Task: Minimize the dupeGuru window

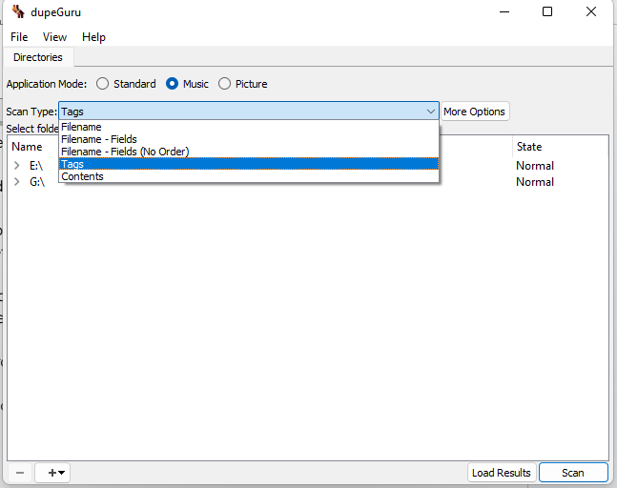Action: pos(504,11)
